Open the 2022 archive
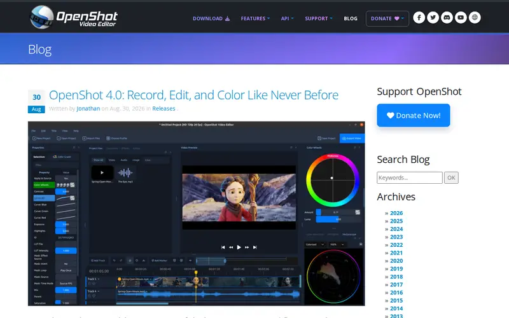Screen dimensions: 509x318 click(x=396, y=245)
